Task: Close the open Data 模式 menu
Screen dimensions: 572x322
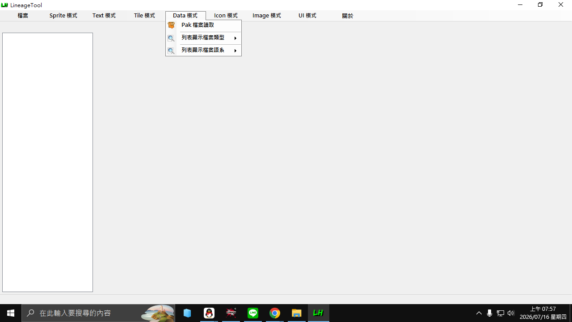Action: (x=185, y=16)
